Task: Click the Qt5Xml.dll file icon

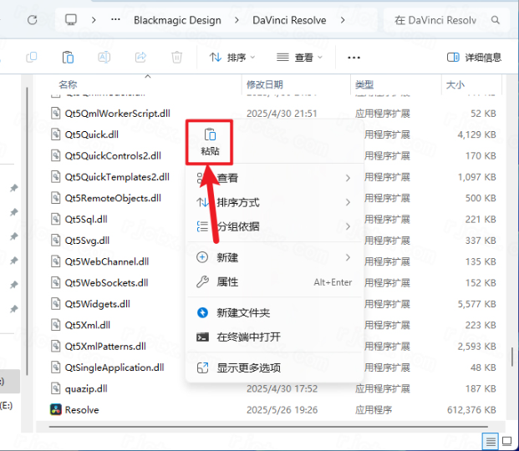Action: (56, 325)
